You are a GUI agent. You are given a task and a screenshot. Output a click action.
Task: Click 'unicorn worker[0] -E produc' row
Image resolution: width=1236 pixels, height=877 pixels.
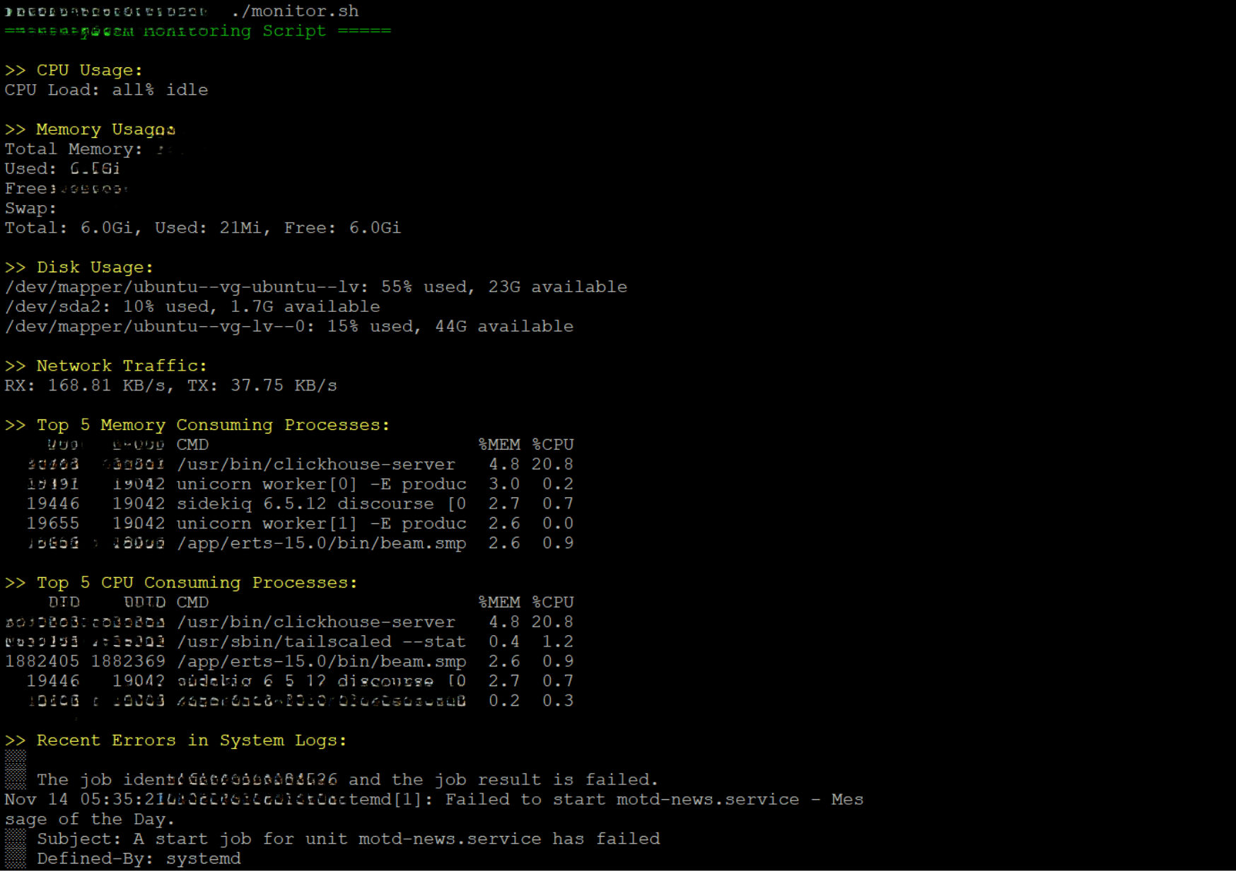tap(301, 484)
